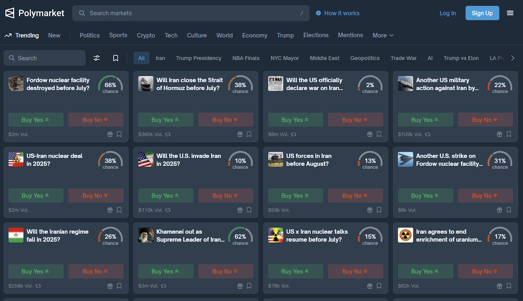The image size is (523, 301).
Task: Open the Polymarket home logo
Action: point(35,13)
